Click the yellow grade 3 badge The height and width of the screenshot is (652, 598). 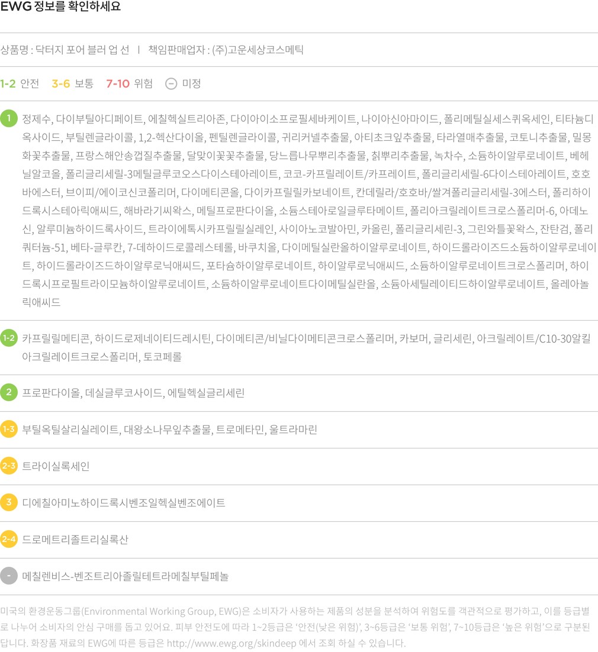click(9, 503)
